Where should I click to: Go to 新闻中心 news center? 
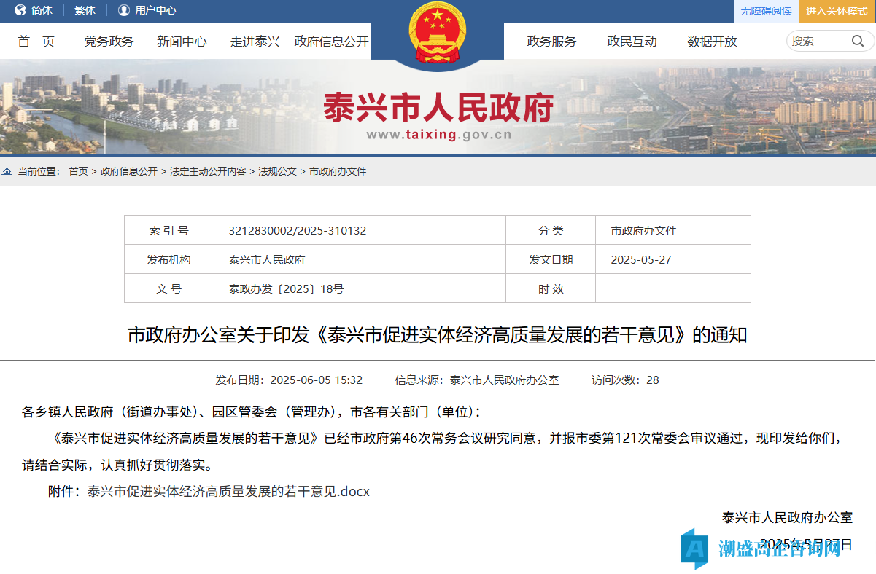[x=182, y=42]
